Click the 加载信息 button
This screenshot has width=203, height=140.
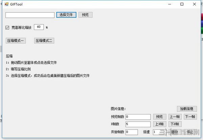pos(187,109)
